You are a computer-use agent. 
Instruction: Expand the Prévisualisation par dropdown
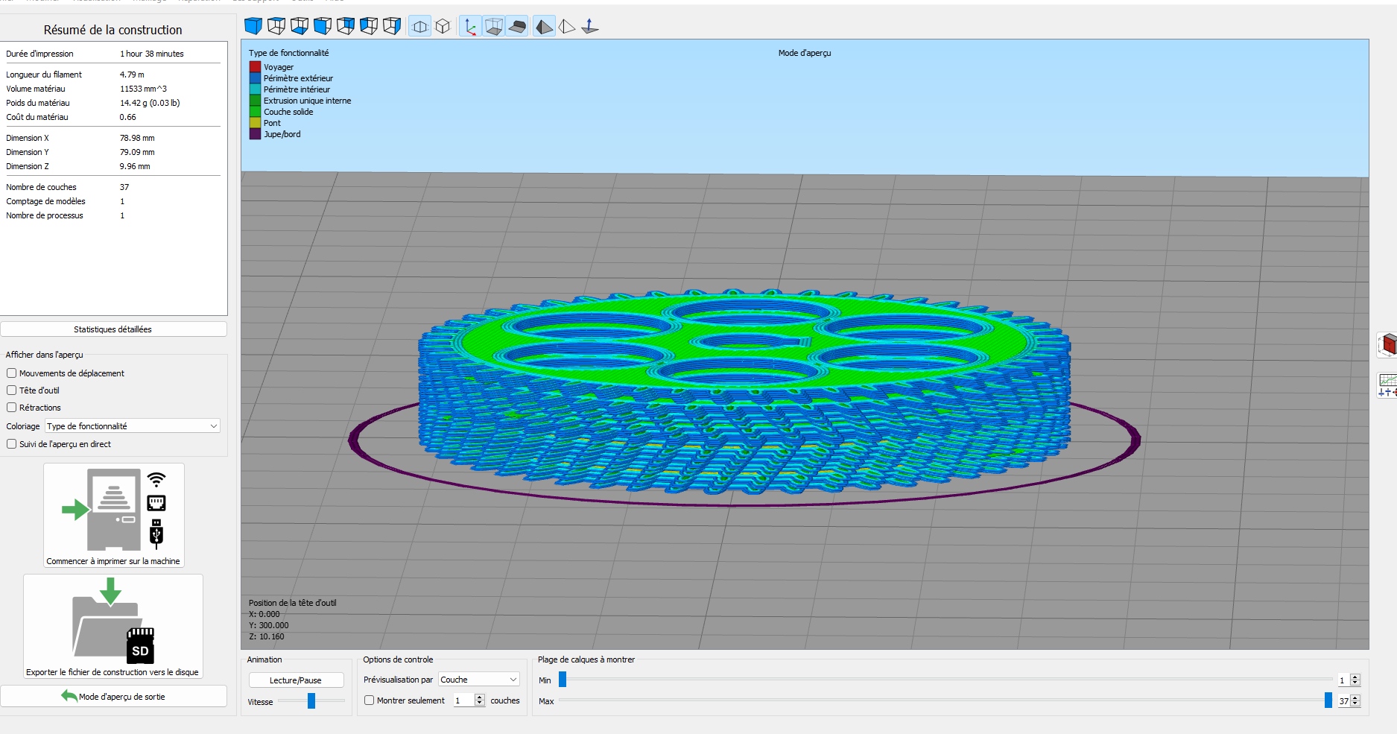pos(478,680)
